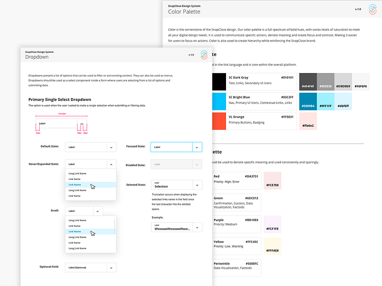Collapse the Scroll dropdown chevron

point(98,211)
